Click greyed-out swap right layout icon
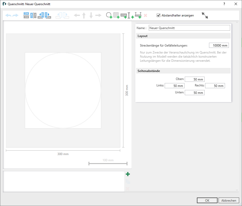 point(66,15)
